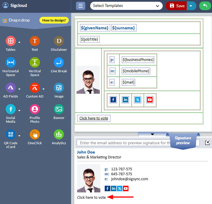
Task: Collapse the signature preview panel
Action: (x=153, y=134)
